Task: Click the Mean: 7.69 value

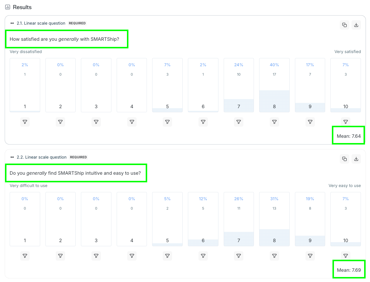Action: [349, 270]
